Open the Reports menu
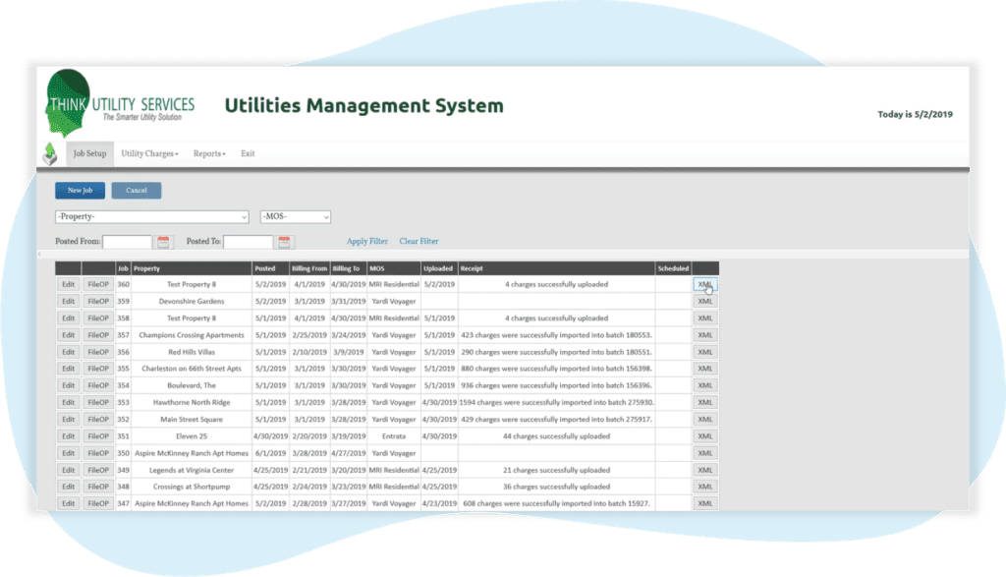The width and height of the screenshot is (1006, 577). (x=209, y=154)
